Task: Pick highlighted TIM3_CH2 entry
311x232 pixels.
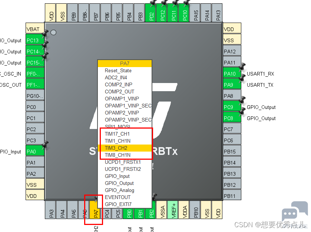Action: (125, 148)
